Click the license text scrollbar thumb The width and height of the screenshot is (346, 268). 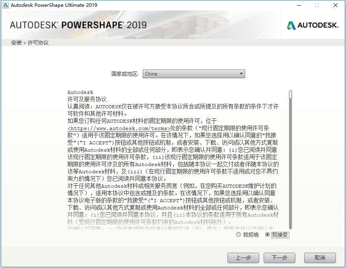click(291, 94)
